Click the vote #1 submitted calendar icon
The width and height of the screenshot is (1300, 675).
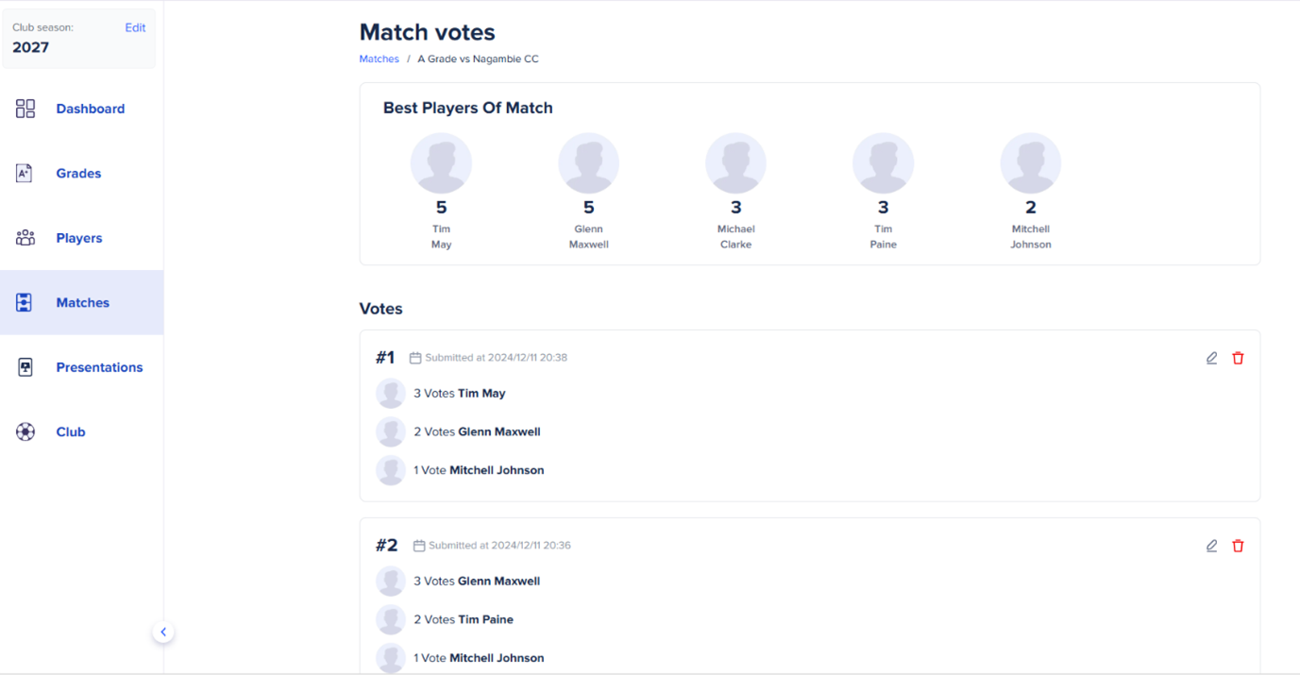(415, 358)
